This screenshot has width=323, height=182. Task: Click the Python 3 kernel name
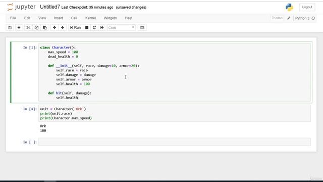pyautogui.click(x=302, y=18)
